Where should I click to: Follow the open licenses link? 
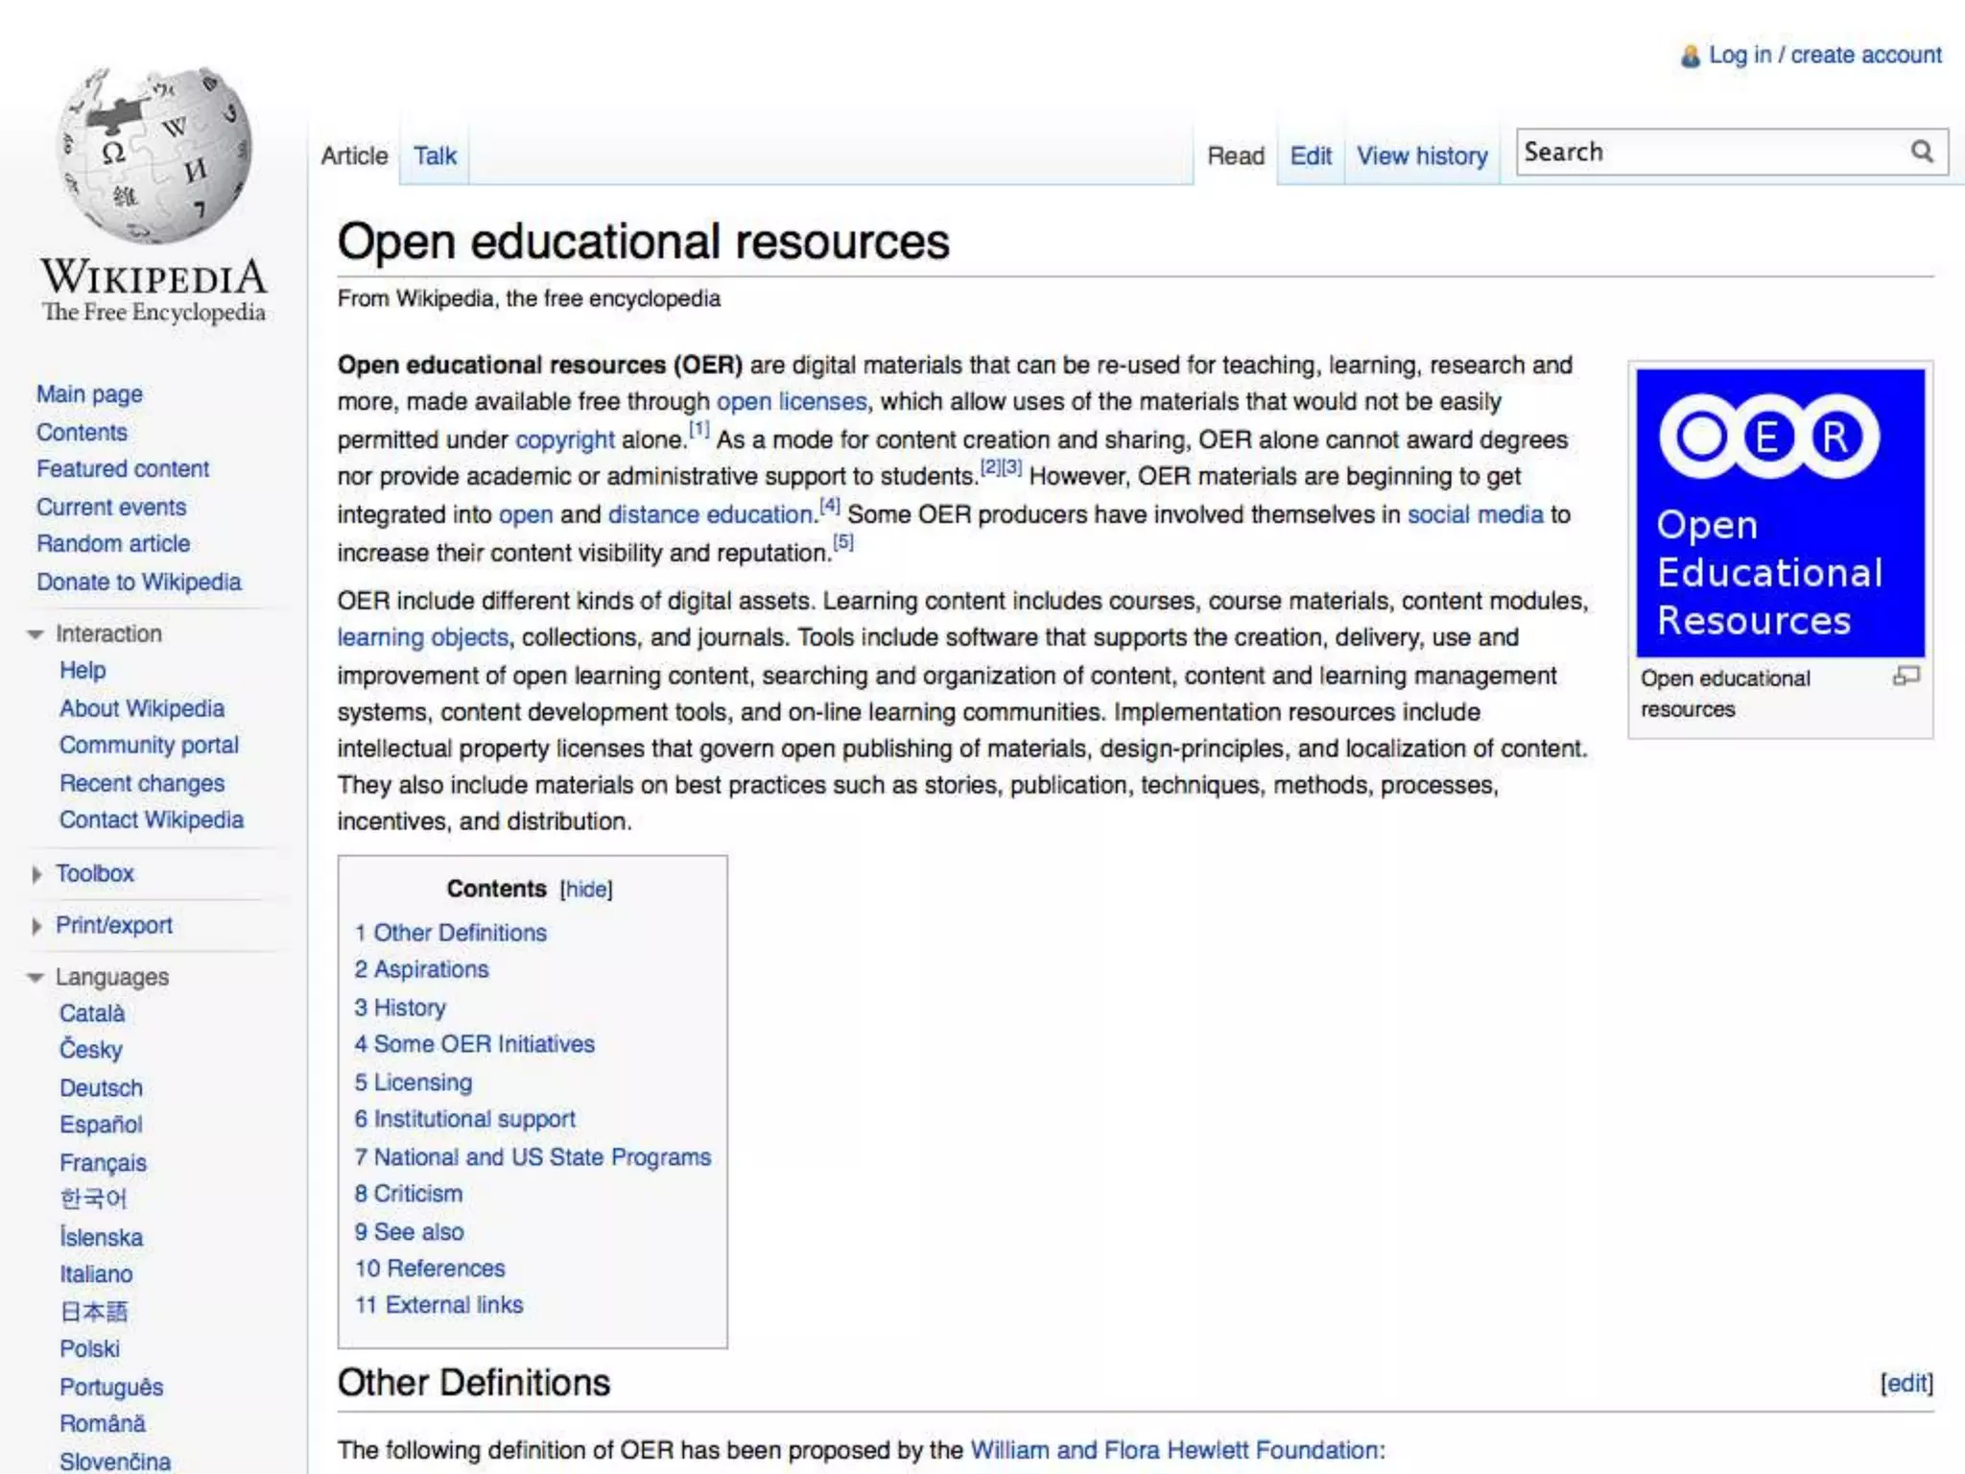792,401
